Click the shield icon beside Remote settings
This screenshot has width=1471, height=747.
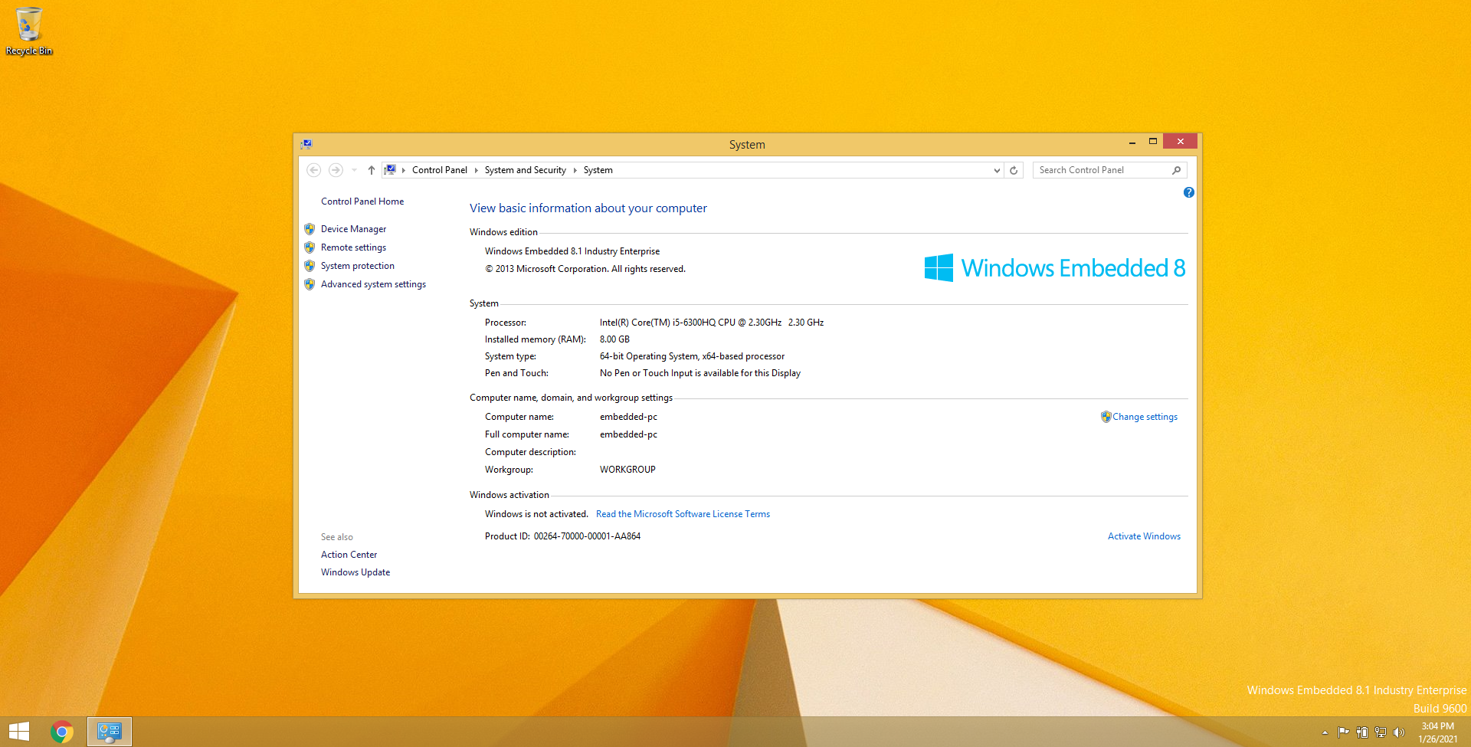(310, 247)
